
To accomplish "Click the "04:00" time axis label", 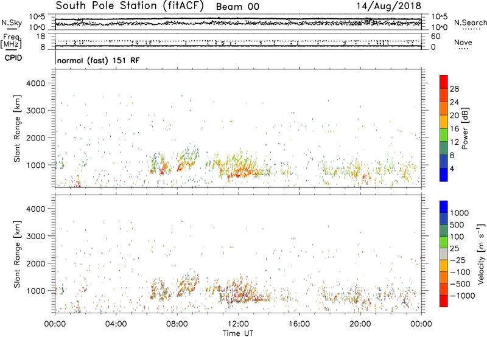I will tap(116, 324).
